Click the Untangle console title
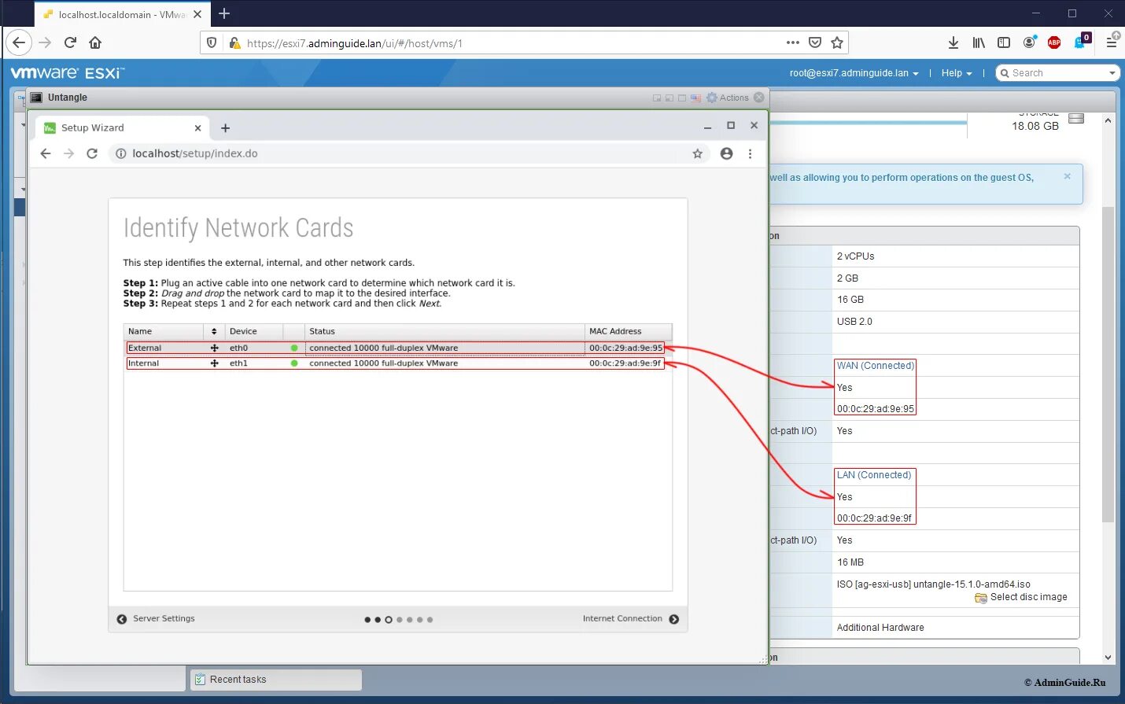The image size is (1125, 704). coord(68,98)
